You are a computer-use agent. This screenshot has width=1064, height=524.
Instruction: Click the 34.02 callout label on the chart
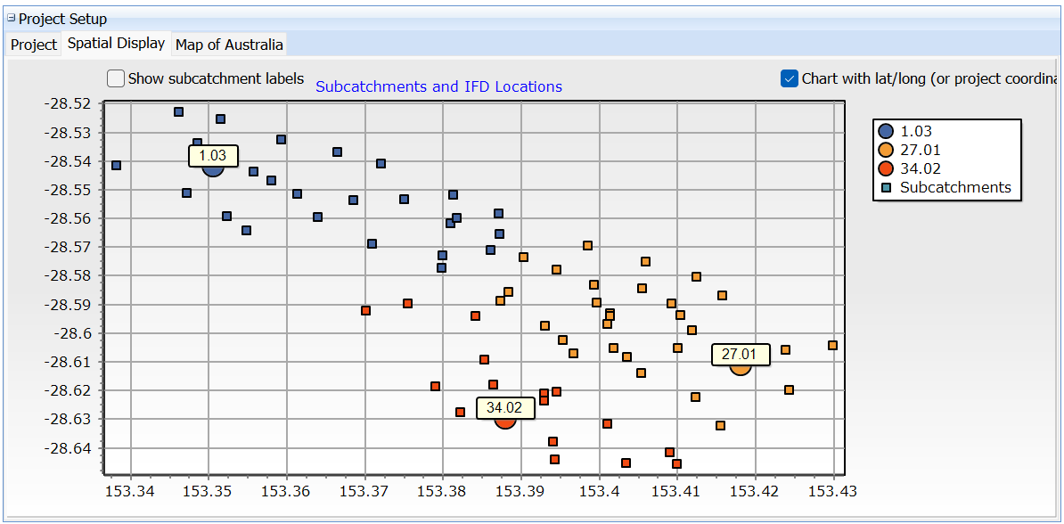pos(504,408)
